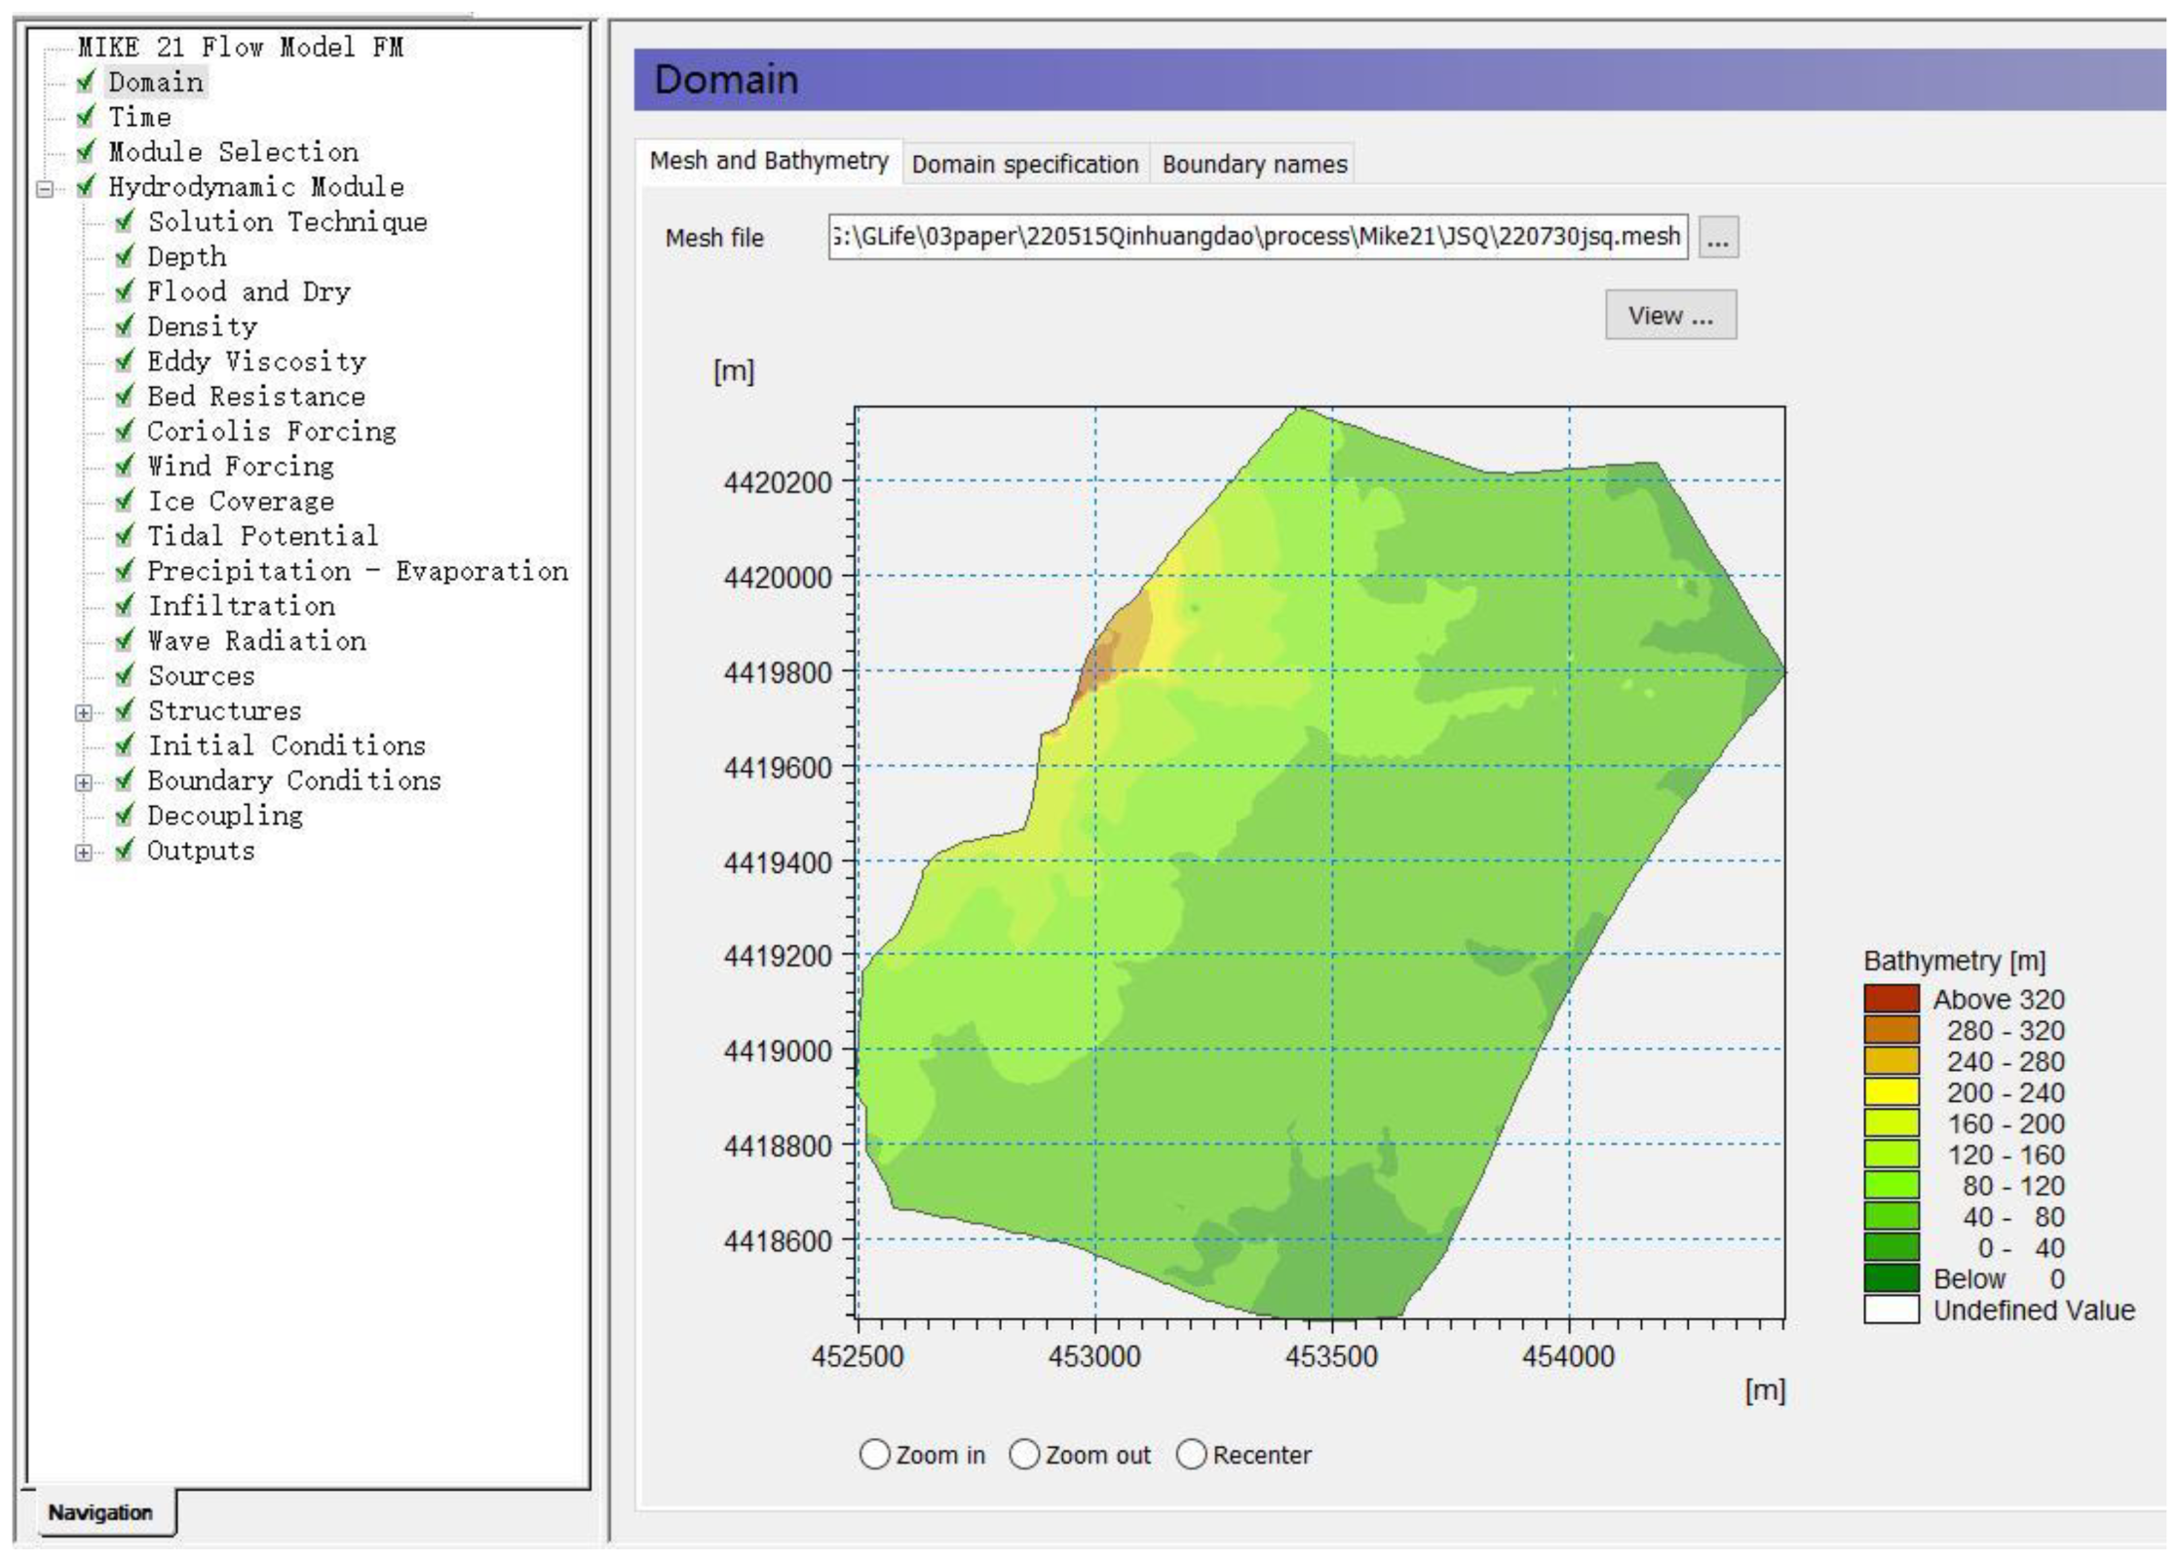Viewport: 2179px width, 1560px height.
Task: Select the Zoom in radio button
Action: (874, 1455)
